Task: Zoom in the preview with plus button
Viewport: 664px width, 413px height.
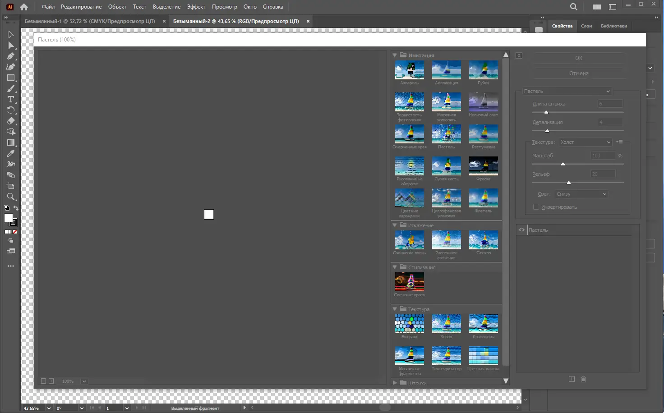Action: (x=51, y=381)
